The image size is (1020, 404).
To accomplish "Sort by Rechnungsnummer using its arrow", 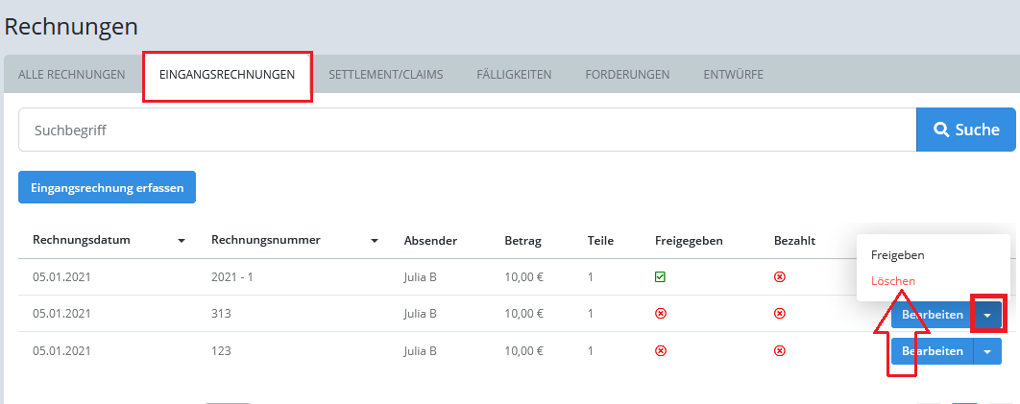I will pyautogui.click(x=375, y=241).
